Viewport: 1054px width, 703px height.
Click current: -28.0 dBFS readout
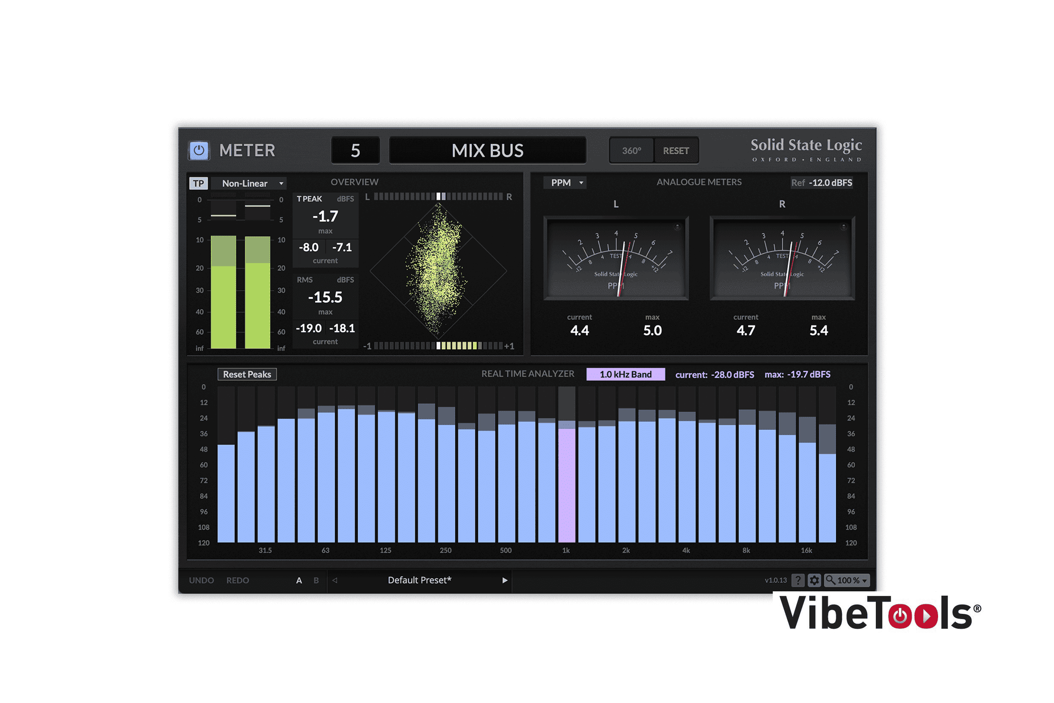(714, 374)
